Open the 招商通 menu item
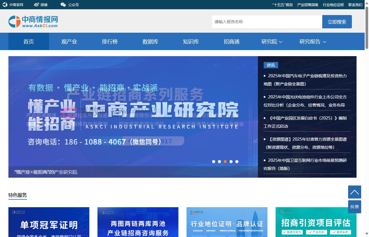Viewport: 369px width, 237px height. pos(231,41)
